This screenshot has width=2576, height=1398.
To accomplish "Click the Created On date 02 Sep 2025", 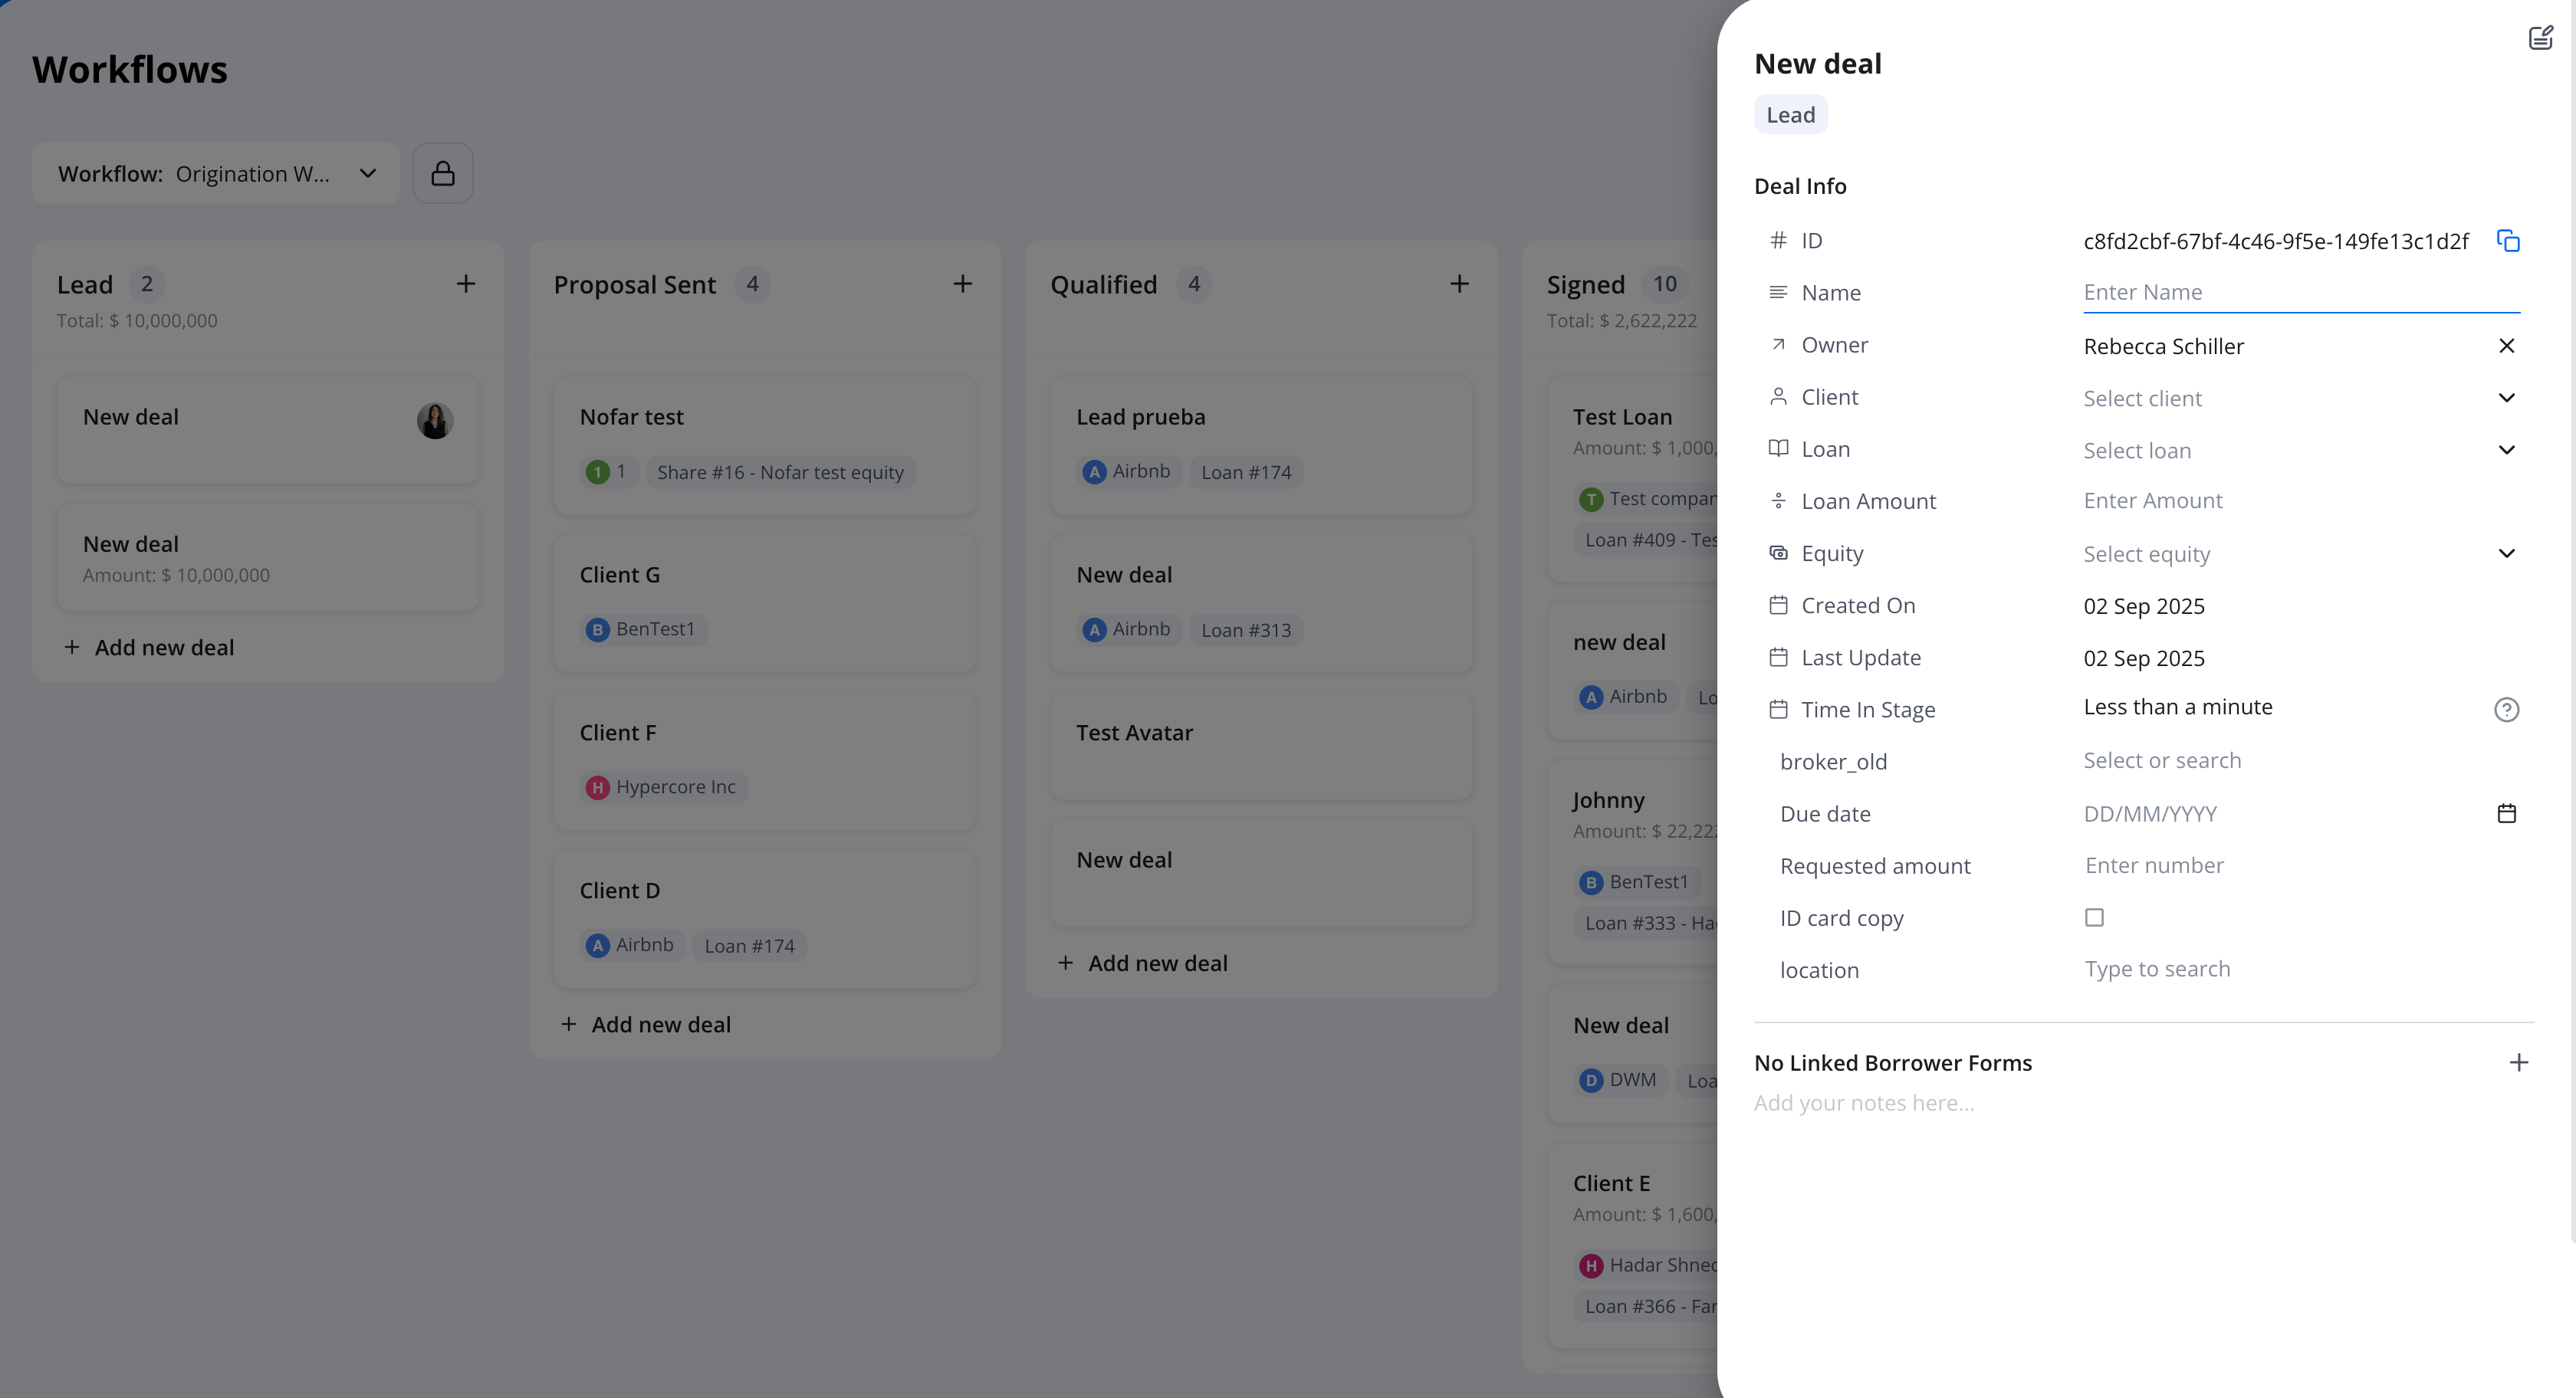I will pos(2144,607).
